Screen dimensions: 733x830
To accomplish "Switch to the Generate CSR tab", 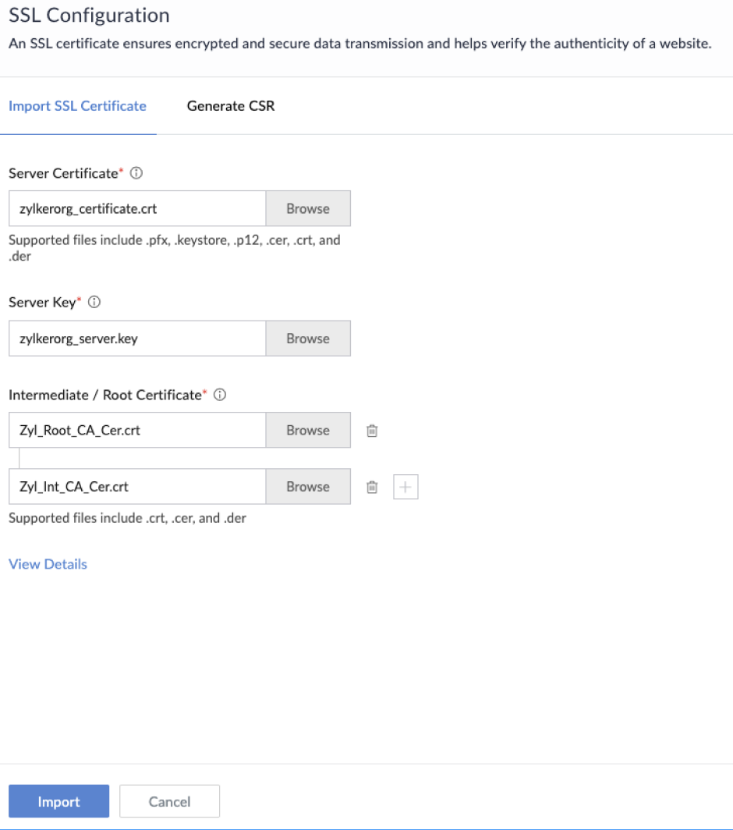I will point(231,106).
